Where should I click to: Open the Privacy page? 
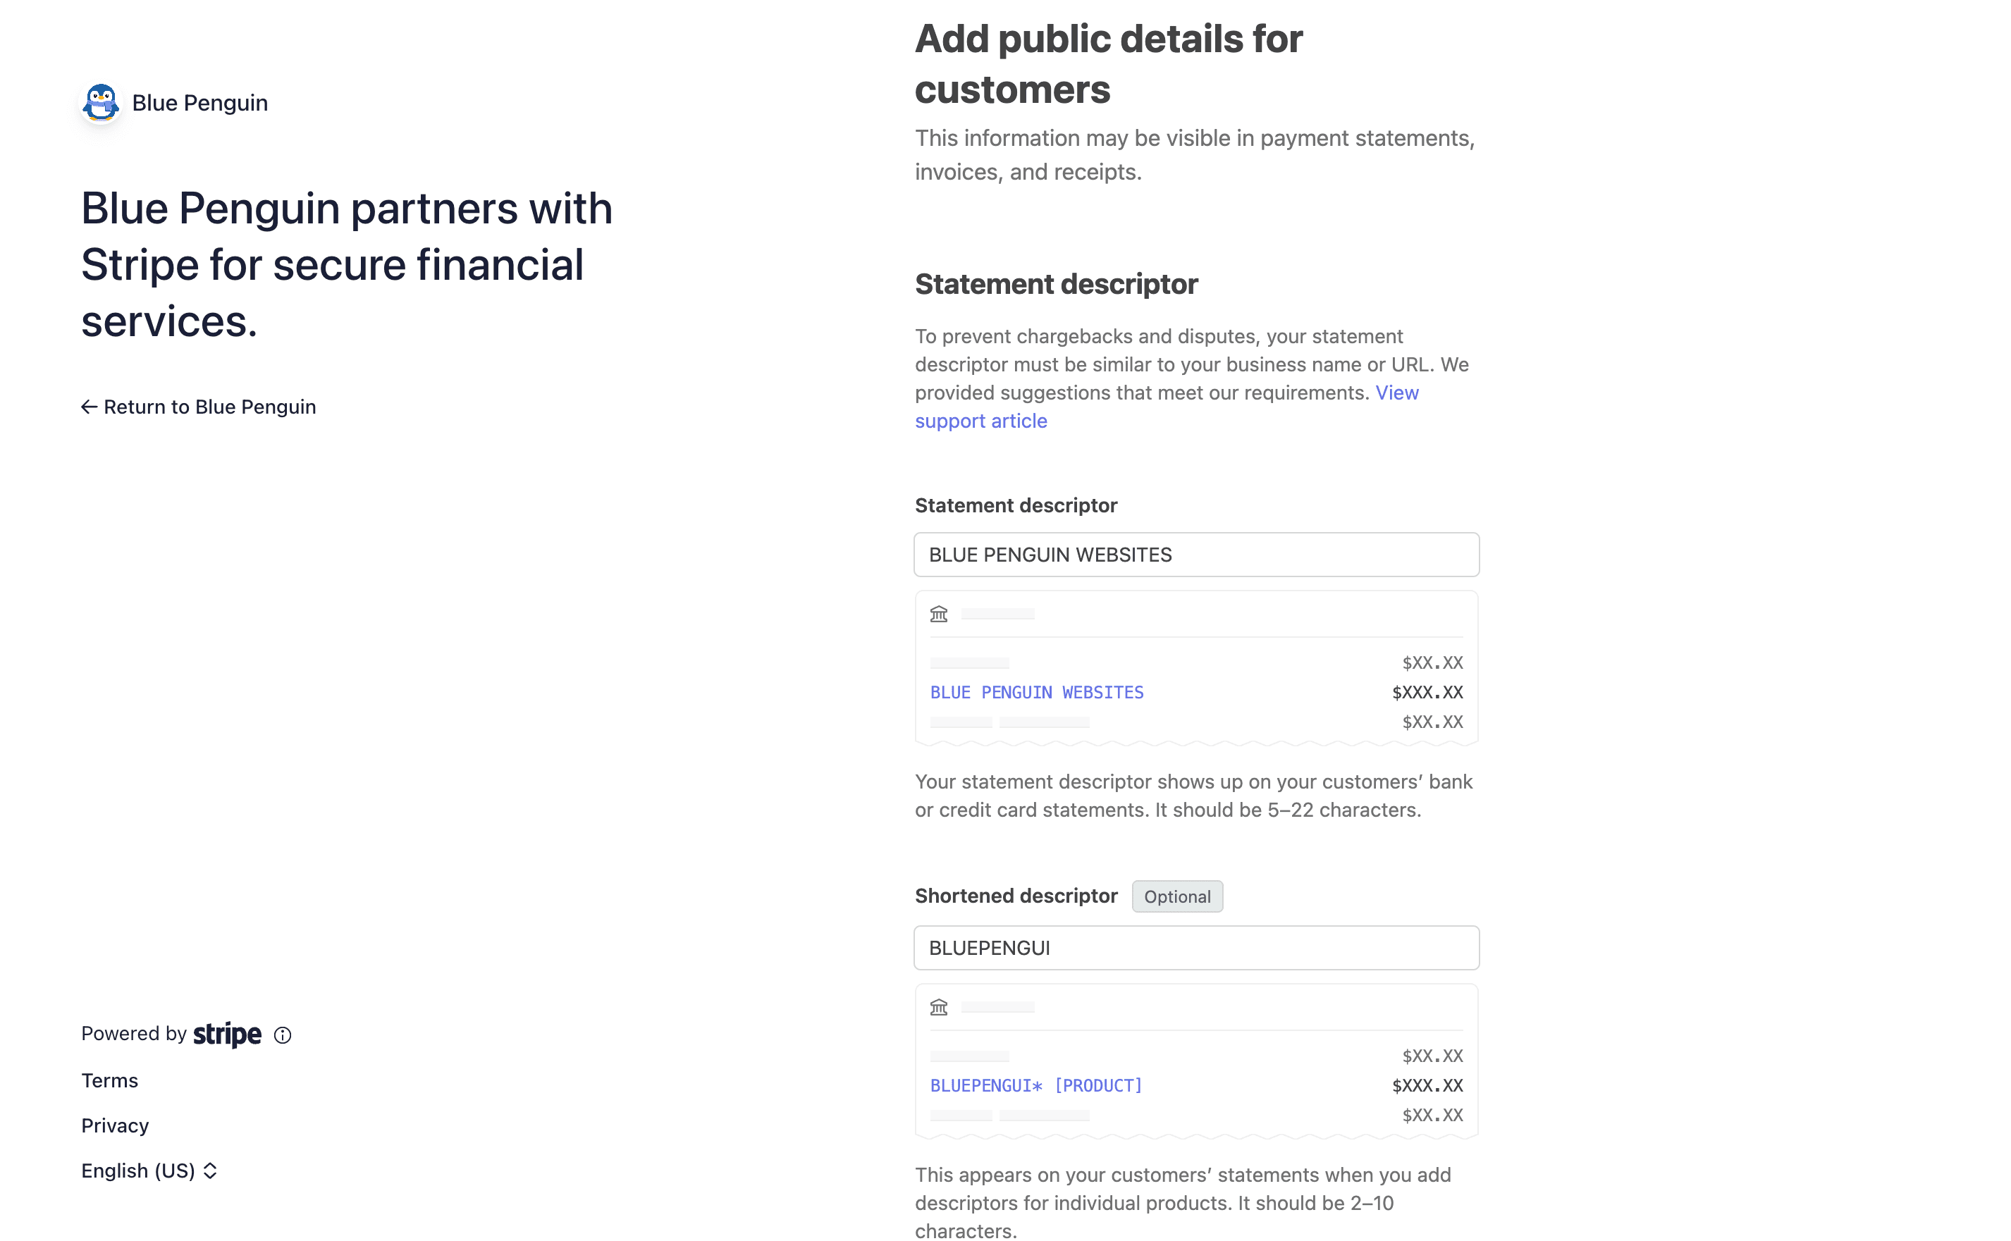[x=114, y=1125]
